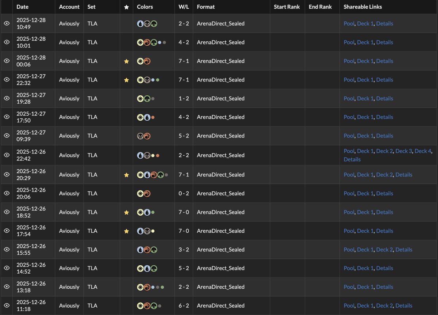Click red mana icon in 2025-12-28 00:06 row
Screen dimensions: 438x315
(x=147, y=61)
